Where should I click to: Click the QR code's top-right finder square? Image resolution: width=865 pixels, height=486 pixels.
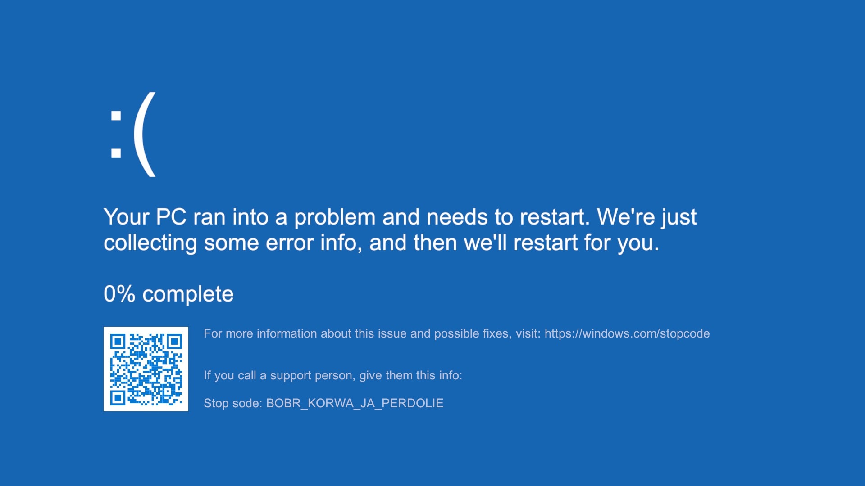(174, 342)
